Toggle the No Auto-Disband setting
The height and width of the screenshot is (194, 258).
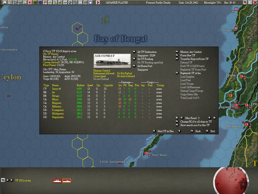pyautogui.click(x=126, y=76)
